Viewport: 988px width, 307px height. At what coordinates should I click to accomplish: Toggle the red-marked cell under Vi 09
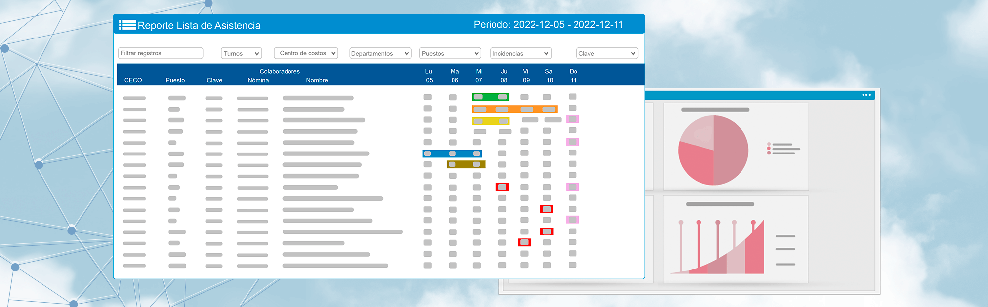point(524,242)
